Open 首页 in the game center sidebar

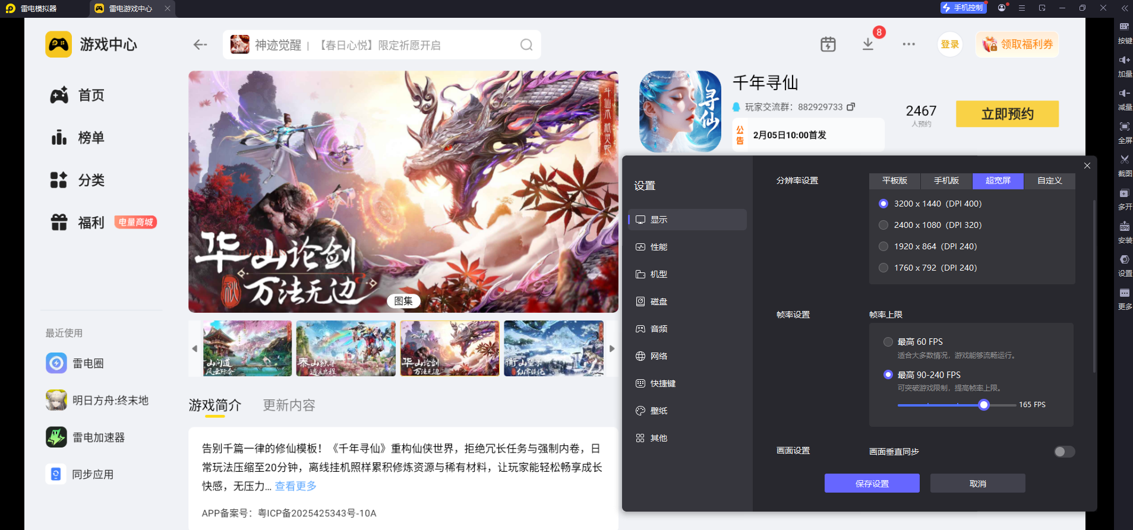click(x=78, y=95)
